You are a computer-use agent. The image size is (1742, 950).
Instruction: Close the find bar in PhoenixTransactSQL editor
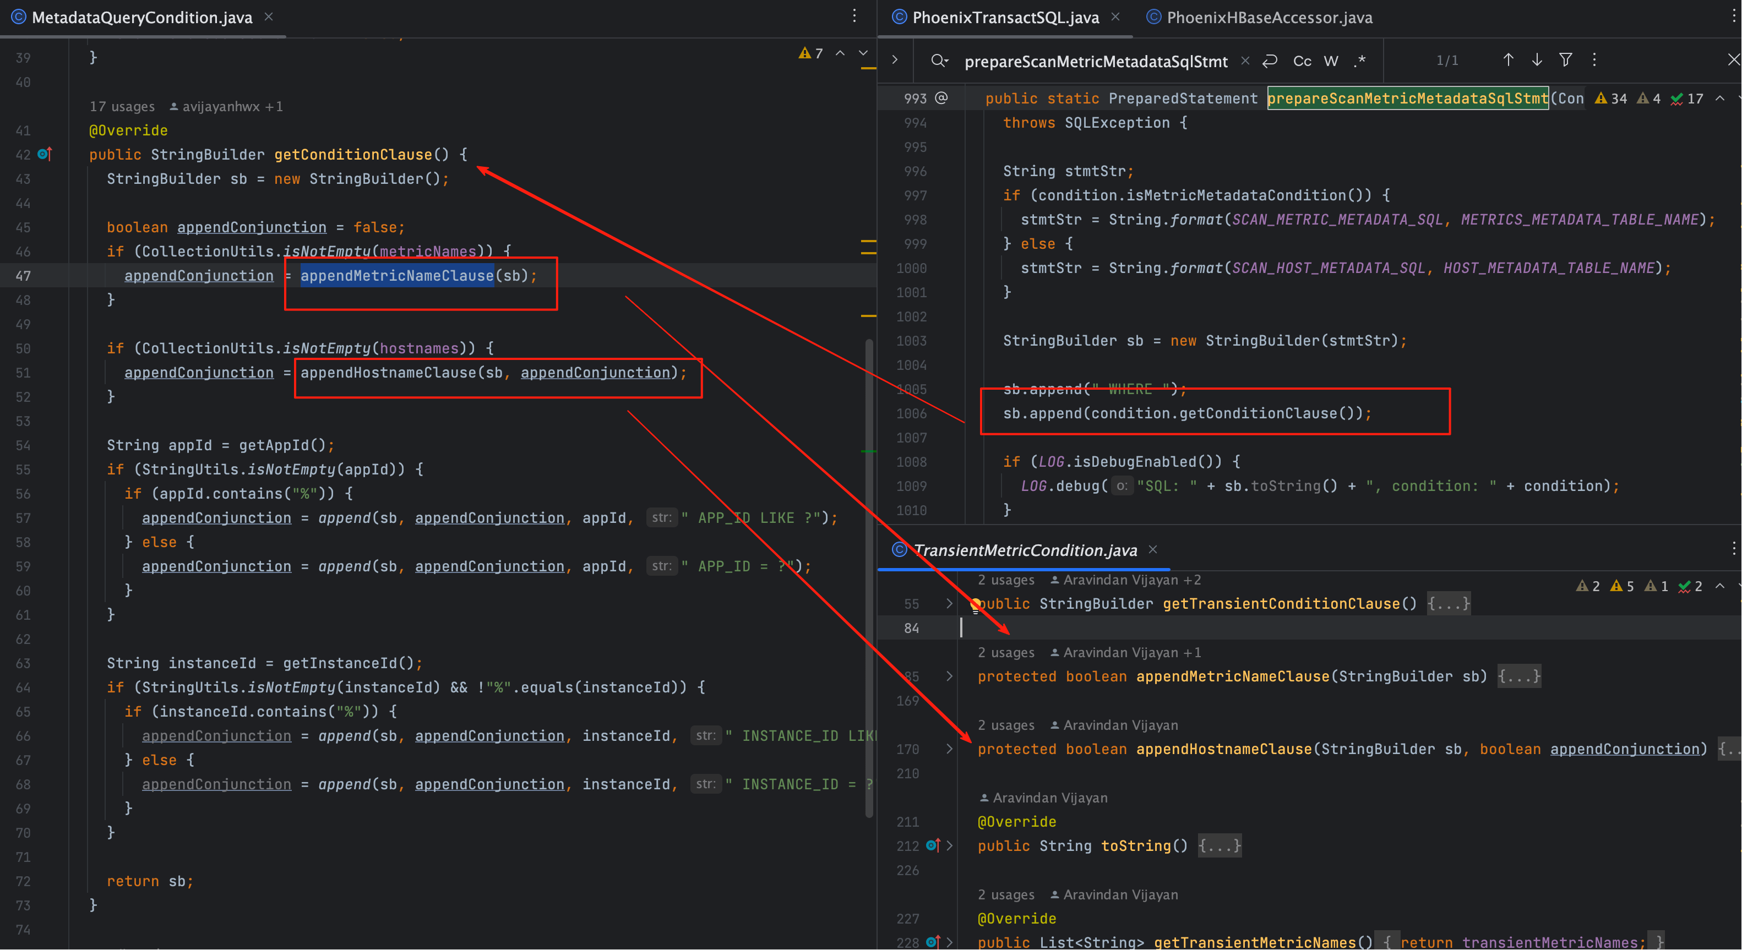[1733, 59]
